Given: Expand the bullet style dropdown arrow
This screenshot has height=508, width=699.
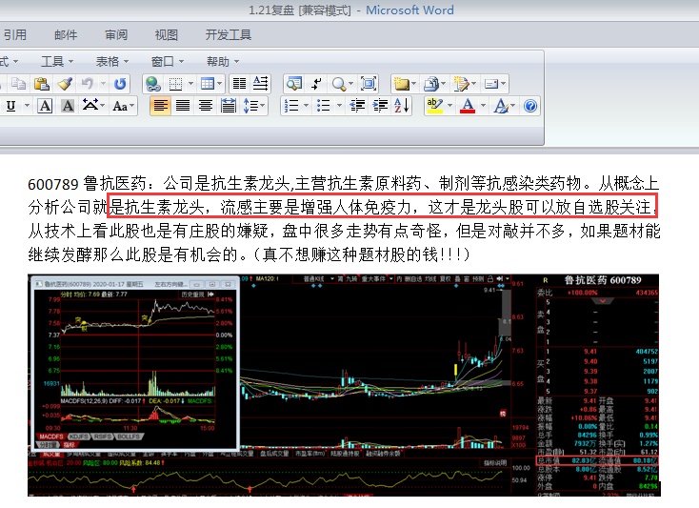Looking at the screenshot, I should (339, 106).
